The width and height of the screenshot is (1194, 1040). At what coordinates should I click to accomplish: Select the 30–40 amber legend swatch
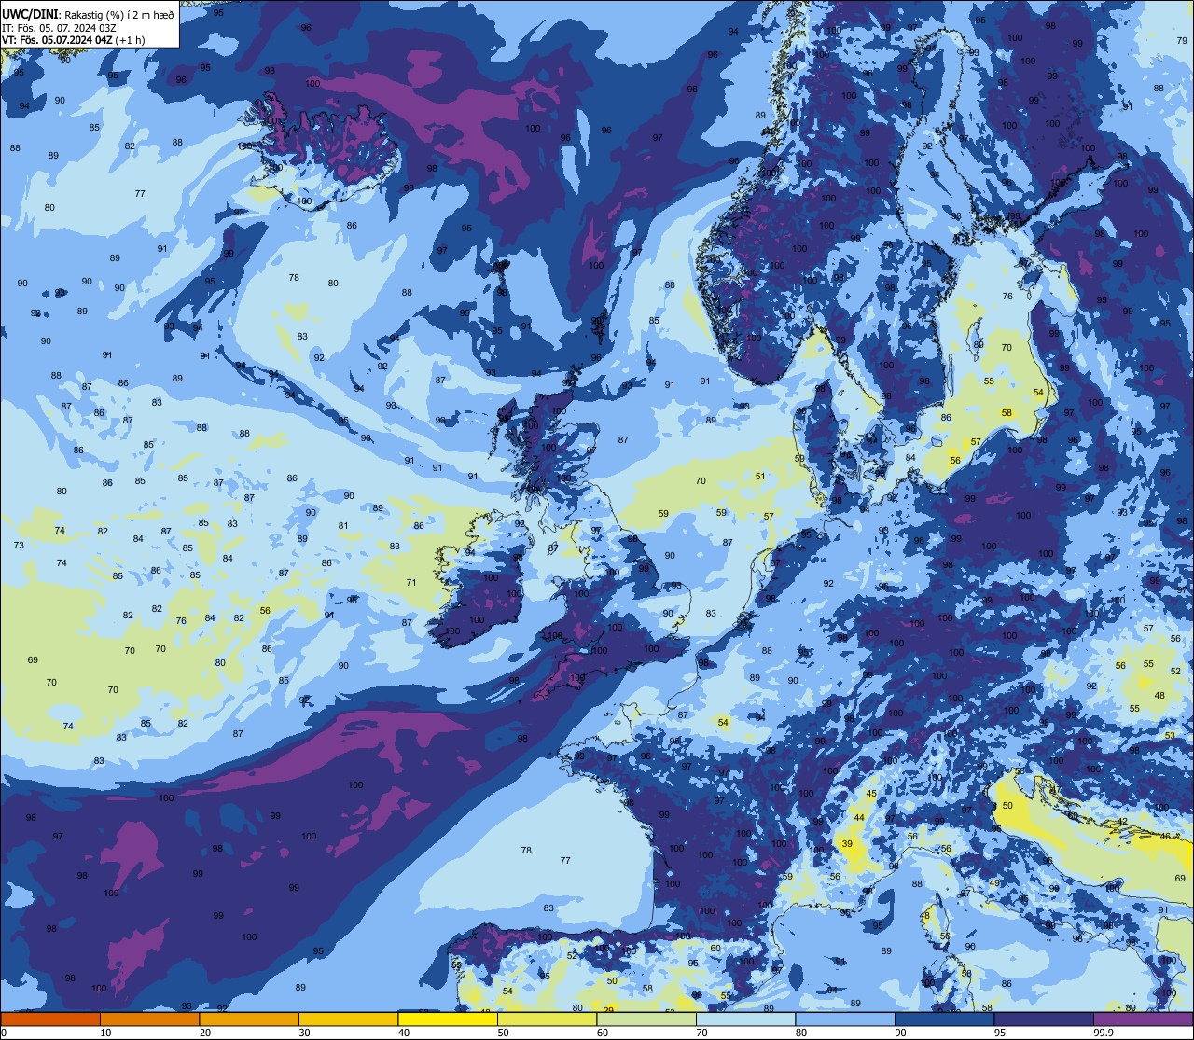[348, 1019]
